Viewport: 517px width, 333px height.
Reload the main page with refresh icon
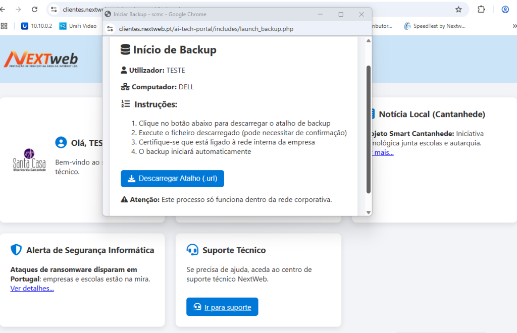point(34,9)
